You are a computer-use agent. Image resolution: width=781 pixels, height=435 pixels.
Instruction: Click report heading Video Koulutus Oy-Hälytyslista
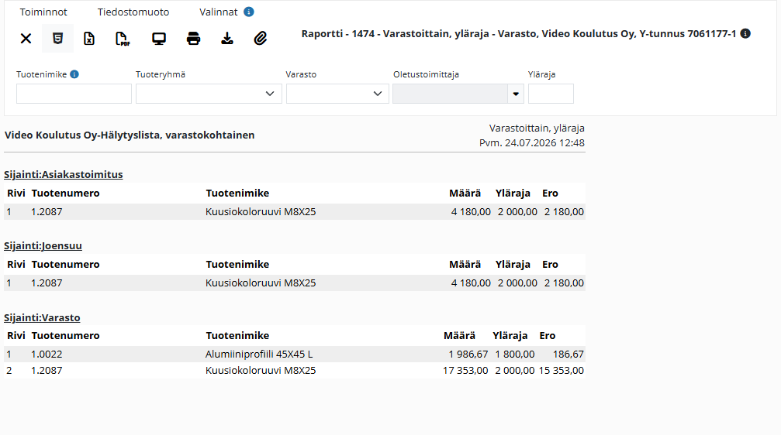pos(130,135)
